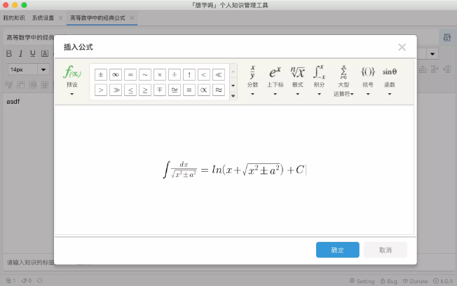This screenshot has width=457, height=286.
Task: Open the 括号 bracket templates
Action: (368, 80)
